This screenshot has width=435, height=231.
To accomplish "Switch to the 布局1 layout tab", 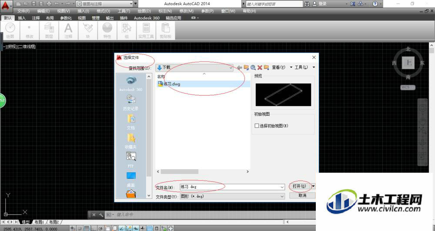I will tap(40, 222).
